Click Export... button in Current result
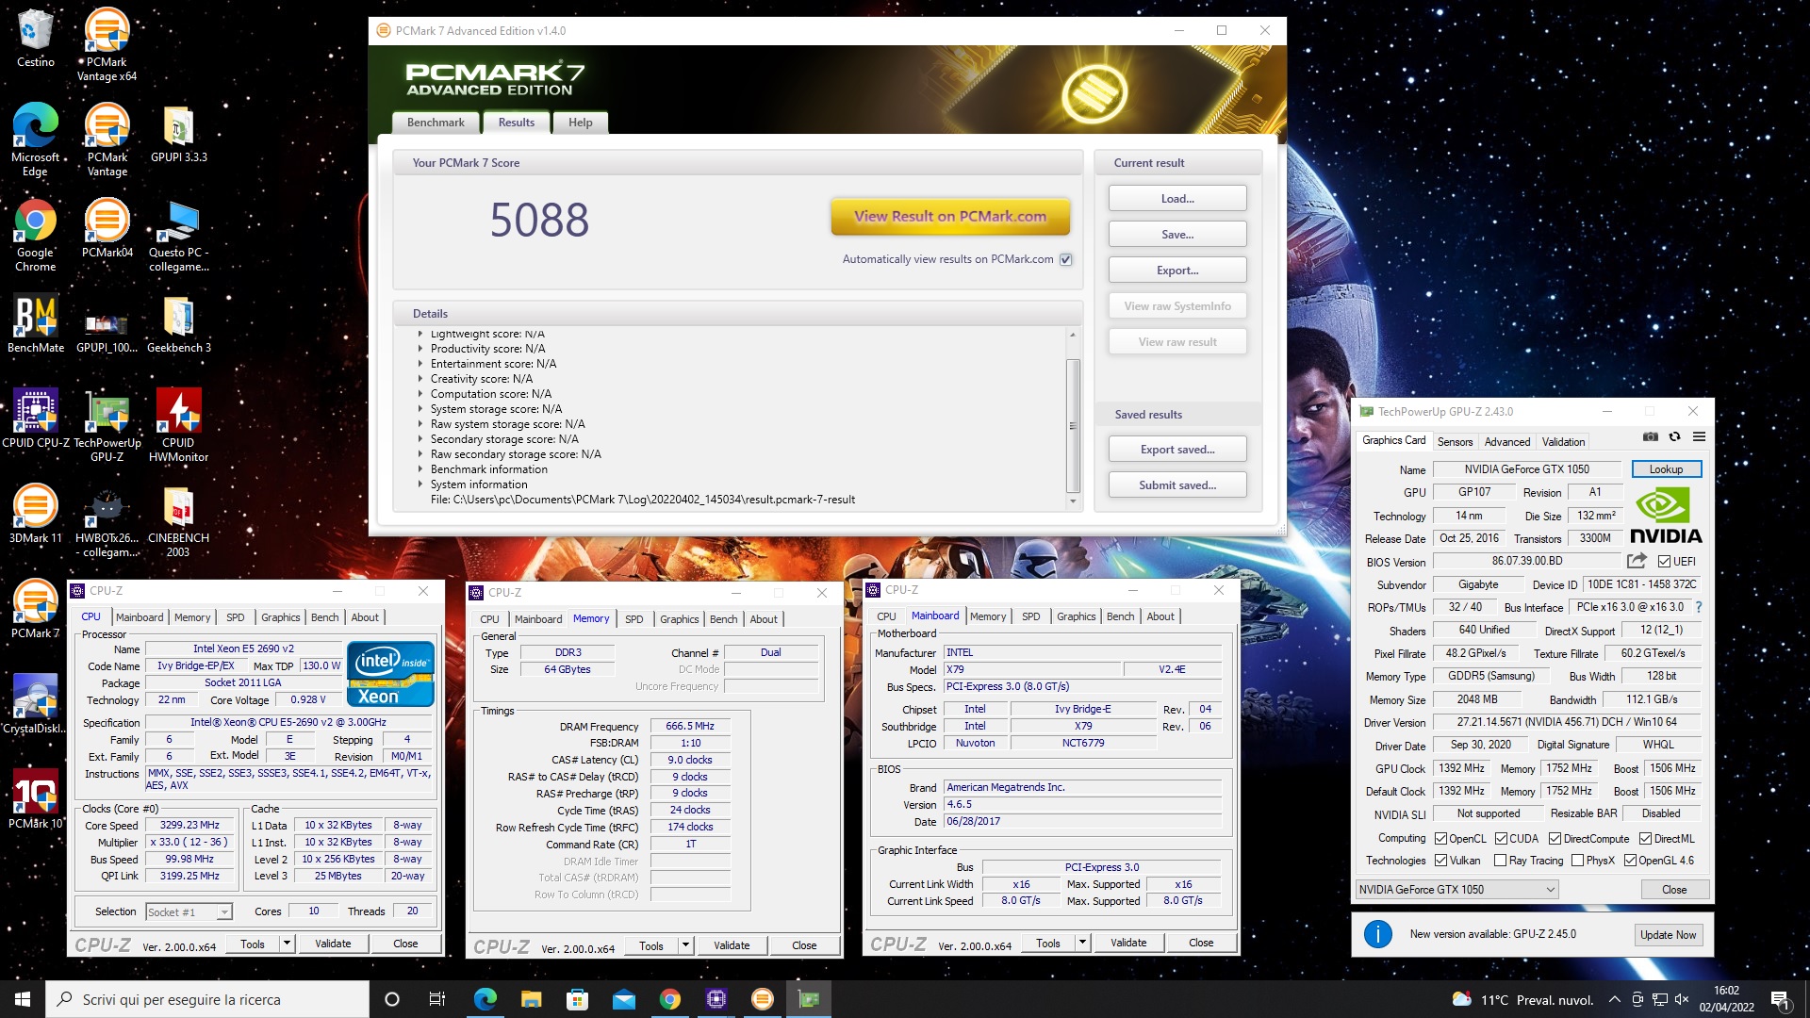Screen dimensions: 1810x1018 pyautogui.click(x=1177, y=271)
